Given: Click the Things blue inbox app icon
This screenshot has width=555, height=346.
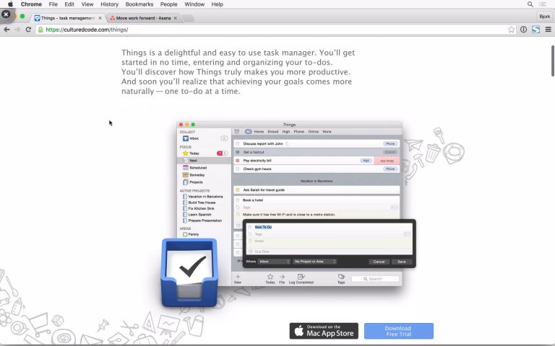Looking at the screenshot, I should [x=189, y=272].
